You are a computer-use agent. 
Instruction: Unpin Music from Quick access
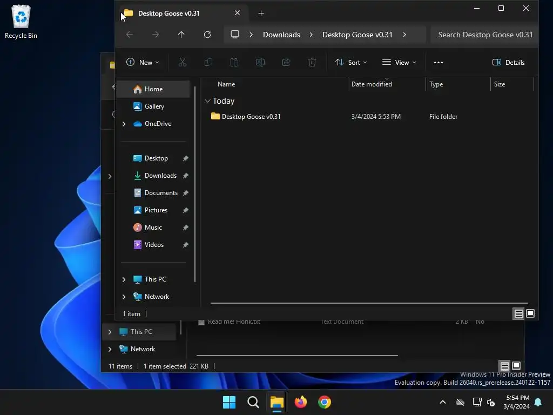[x=186, y=227]
